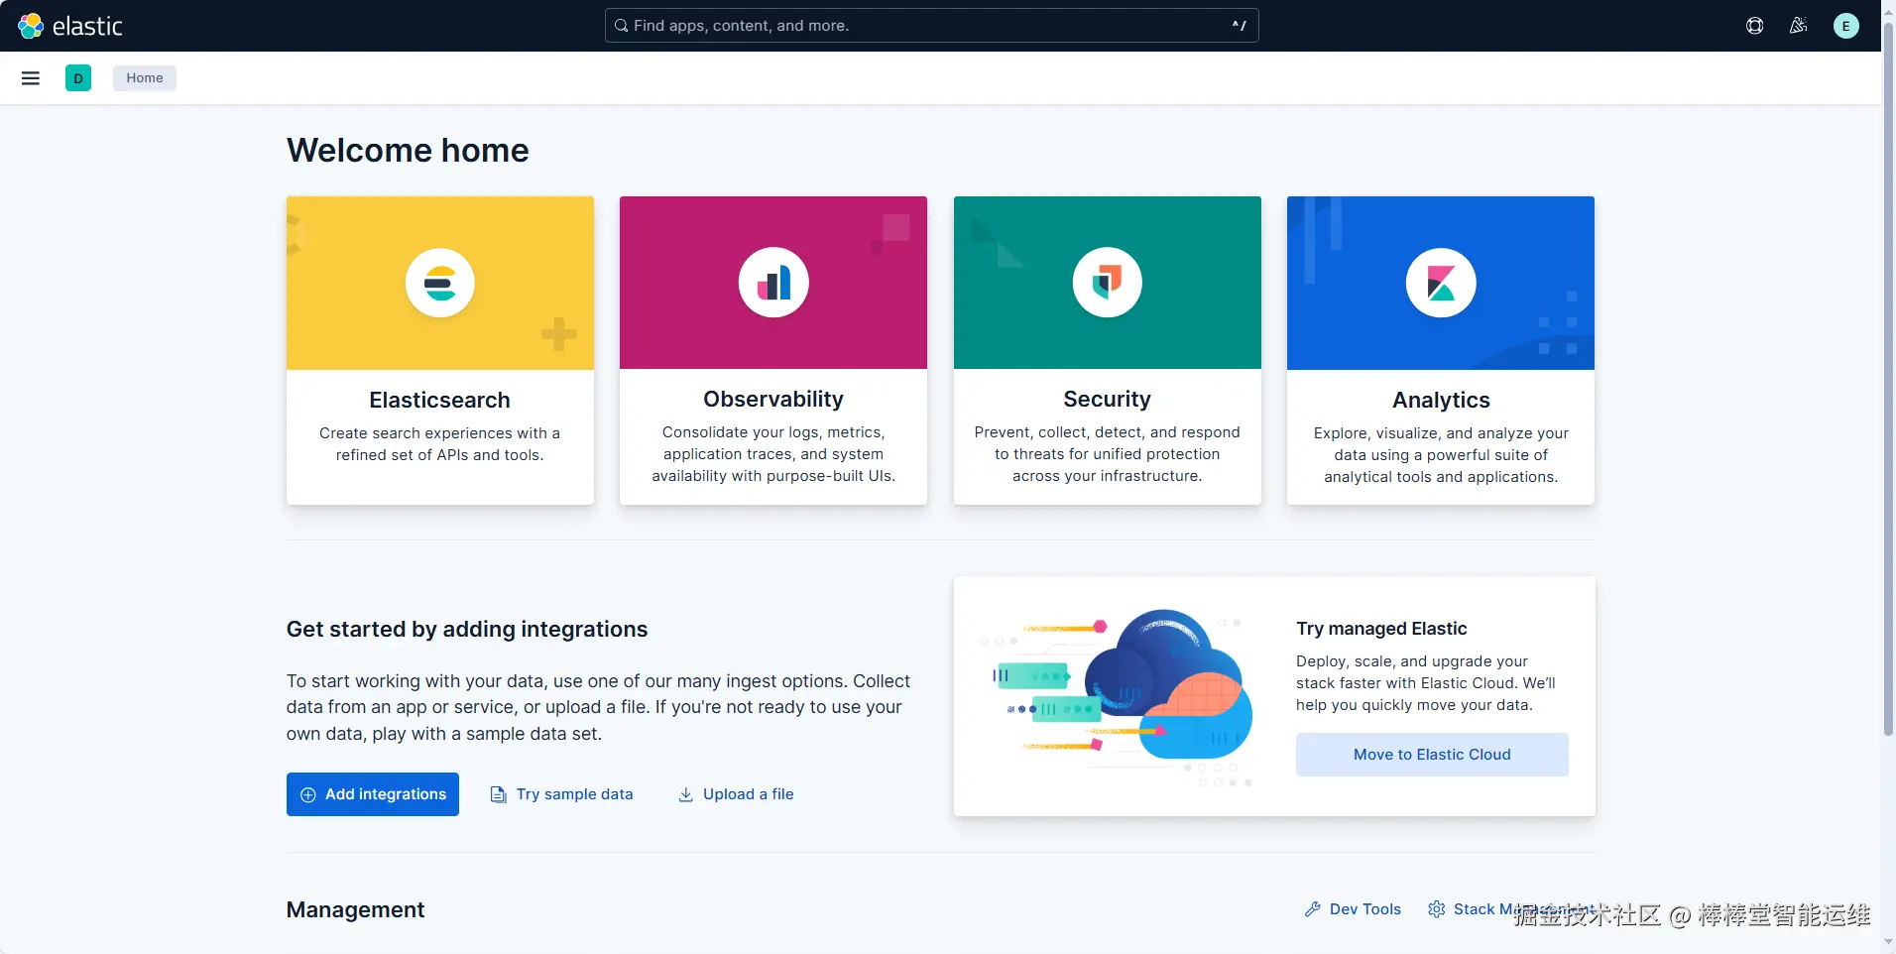Click the Add integrations button

tap(373, 794)
